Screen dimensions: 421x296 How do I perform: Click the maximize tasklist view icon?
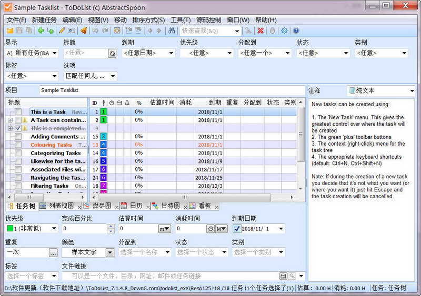tap(117, 30)
